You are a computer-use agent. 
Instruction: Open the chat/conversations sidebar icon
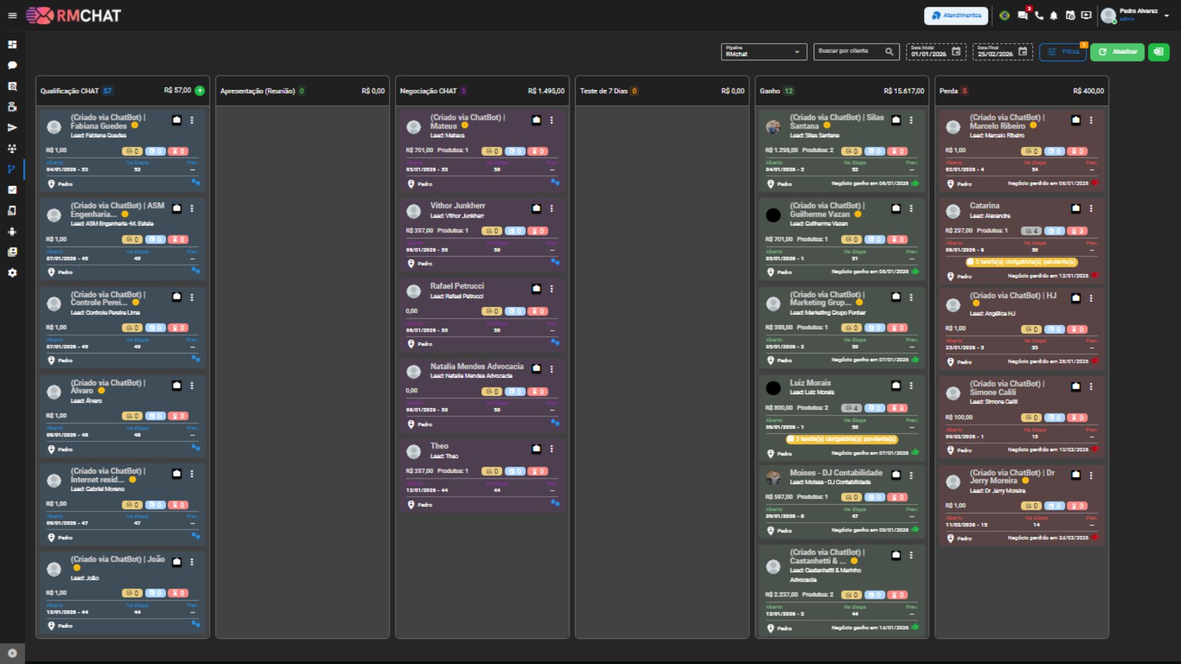[12, 66]
